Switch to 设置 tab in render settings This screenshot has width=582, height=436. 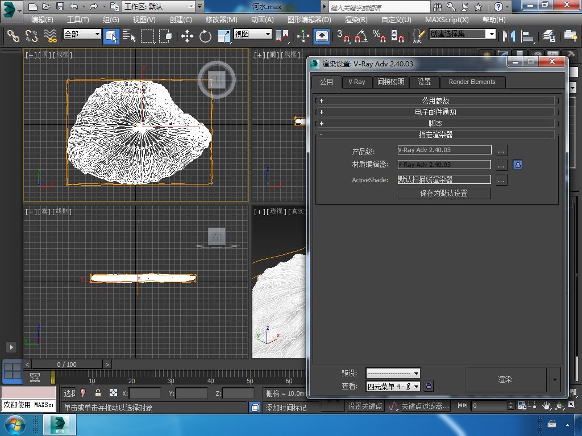[x=424, y=82]
